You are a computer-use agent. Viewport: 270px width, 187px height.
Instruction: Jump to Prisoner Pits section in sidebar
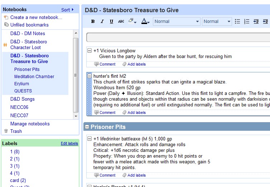coord(27,69)
